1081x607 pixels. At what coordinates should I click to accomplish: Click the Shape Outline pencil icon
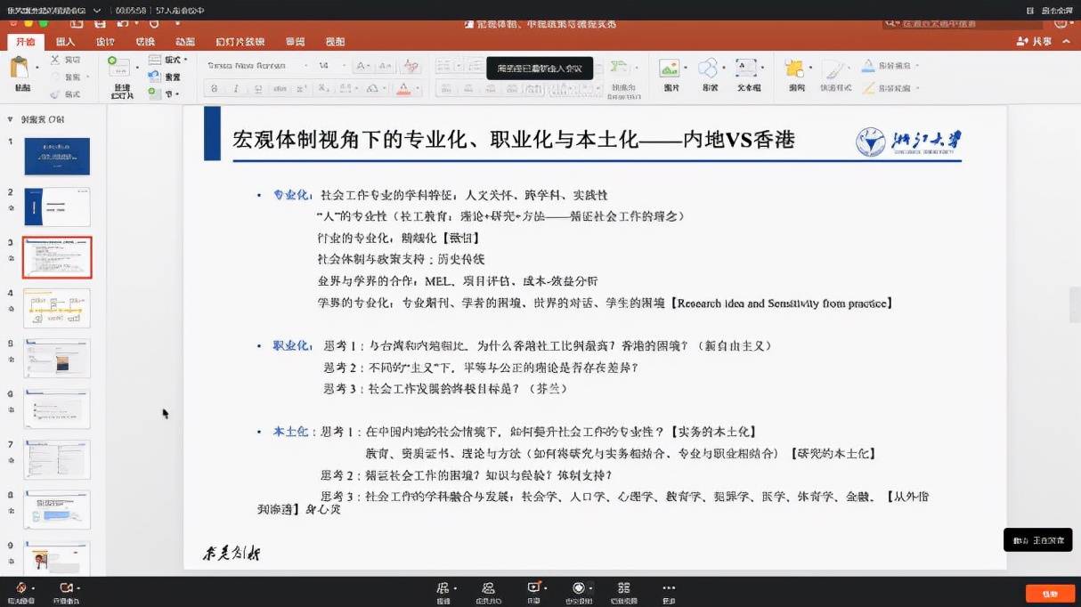tap(868, 88)
